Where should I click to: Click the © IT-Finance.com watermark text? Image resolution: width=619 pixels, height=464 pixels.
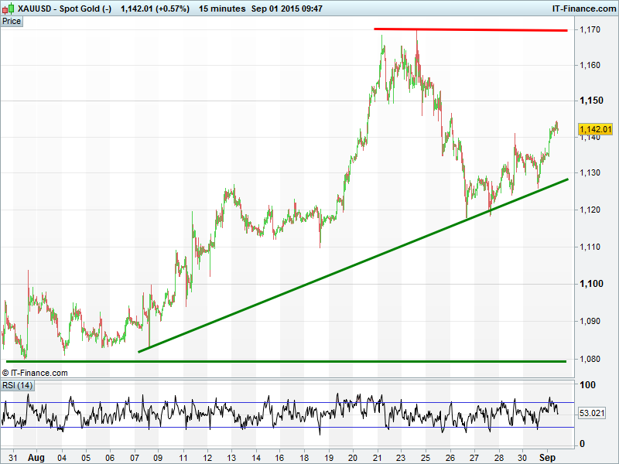[x=35, y=373]
